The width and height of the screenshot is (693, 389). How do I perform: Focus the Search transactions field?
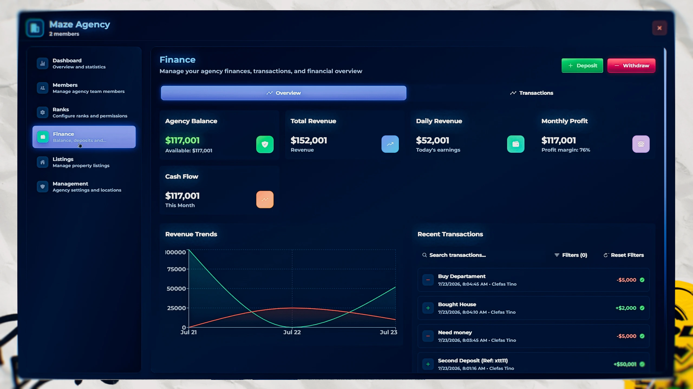tap(482, 255)
